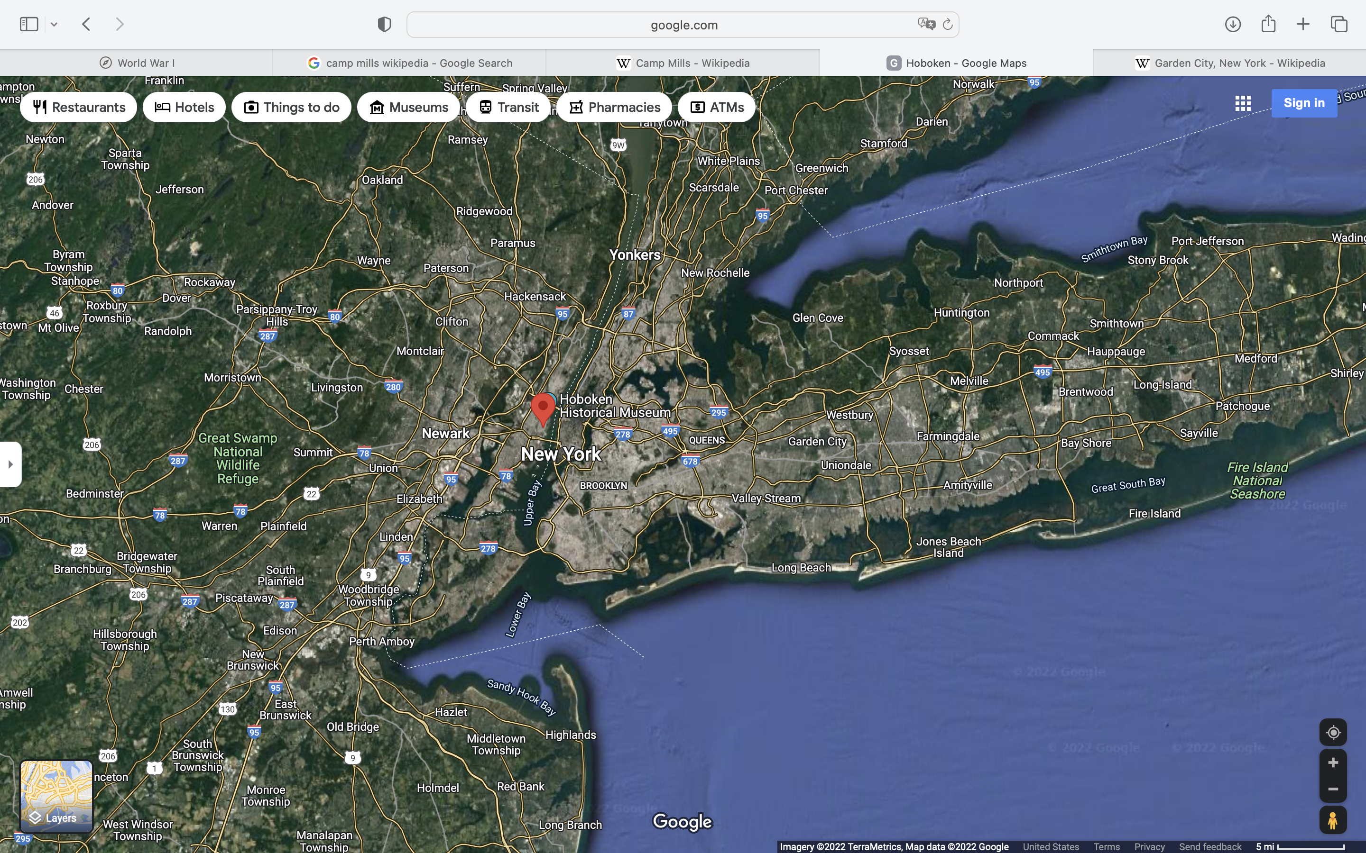Open a new tab with plus icon
The image size is (1366, 853).
(1303, 24)
